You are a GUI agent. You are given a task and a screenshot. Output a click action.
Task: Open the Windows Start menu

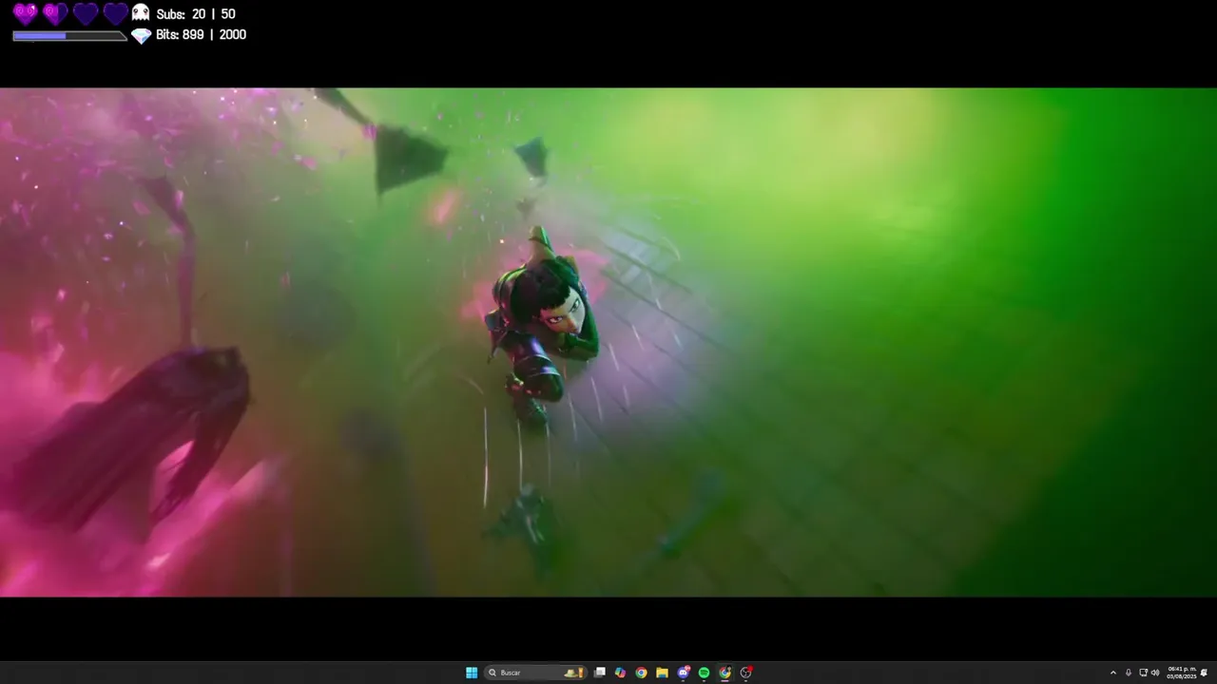(x=472, y=673)
